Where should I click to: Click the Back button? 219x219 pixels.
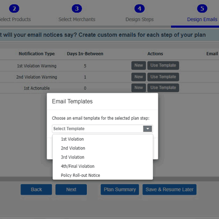point(36,189)
